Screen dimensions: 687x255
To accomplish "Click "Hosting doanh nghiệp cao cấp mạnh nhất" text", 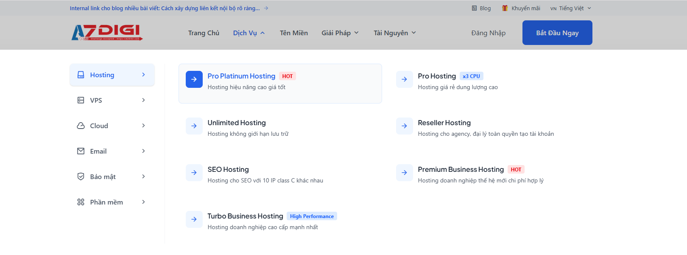I will tap(263, 227).
